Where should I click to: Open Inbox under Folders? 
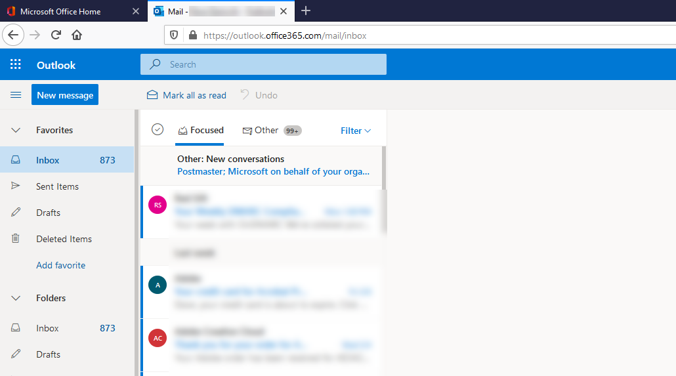pyautogui.click(x=67, y=328)
